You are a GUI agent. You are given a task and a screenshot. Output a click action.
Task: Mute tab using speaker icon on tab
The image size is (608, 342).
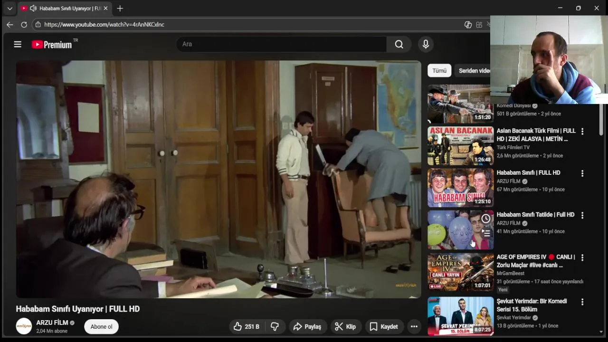tap(33, 9)
